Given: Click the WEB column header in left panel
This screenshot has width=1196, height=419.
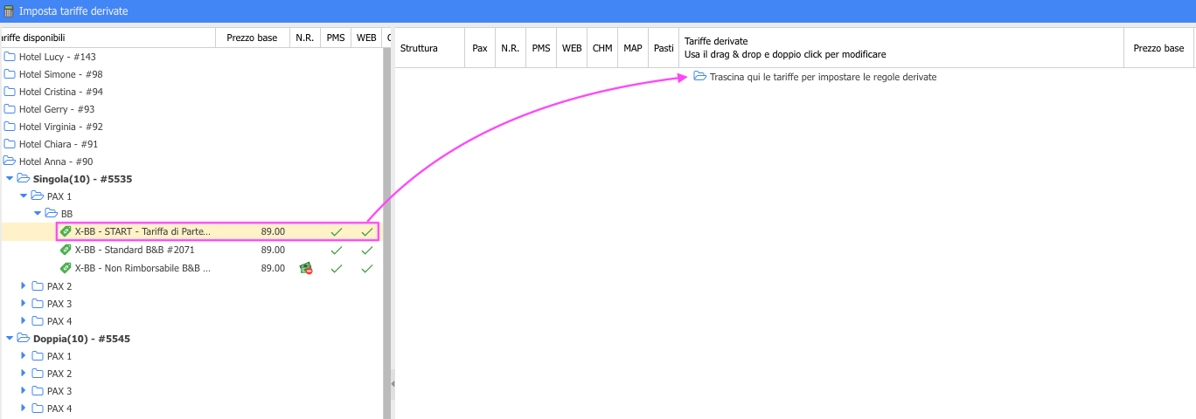Looking at the screenshot, I should (366, 38).
